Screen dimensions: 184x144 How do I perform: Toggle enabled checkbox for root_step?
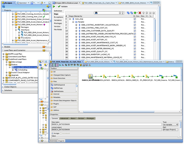pos(135,19)
